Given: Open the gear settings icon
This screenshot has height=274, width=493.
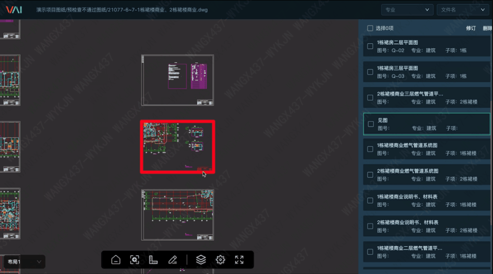Looking at the screenshot, I should (220, 260).
